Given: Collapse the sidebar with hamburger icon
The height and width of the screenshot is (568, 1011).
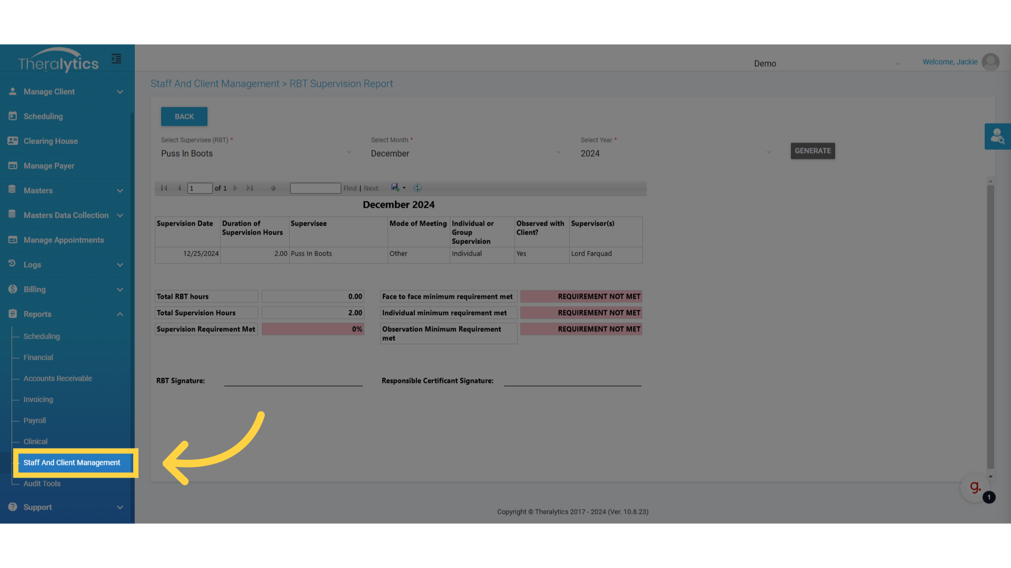Looking at the screenshot, I should click(116, 59).
